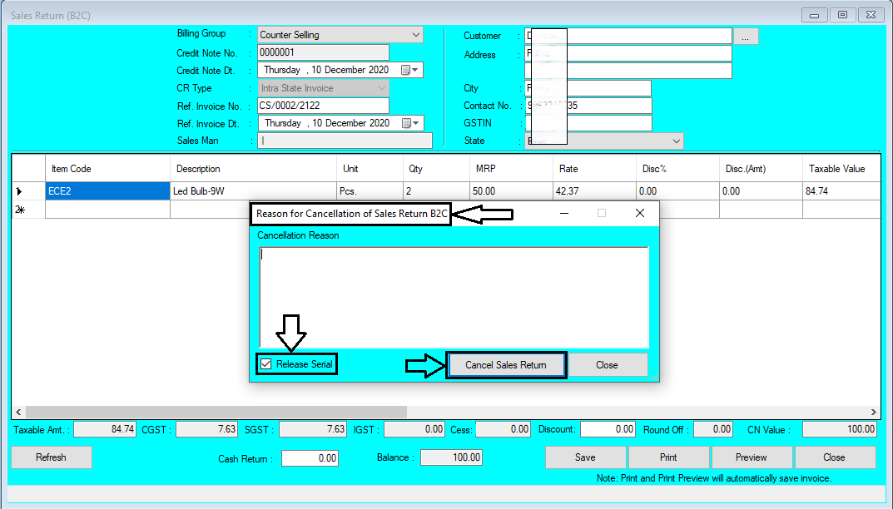
Task: Open Print Preview of the invoice
Action: pos(752,457)
